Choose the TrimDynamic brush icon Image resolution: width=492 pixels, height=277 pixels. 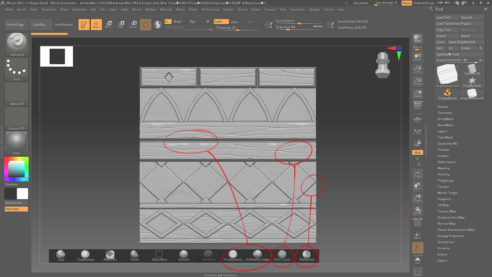233,255
